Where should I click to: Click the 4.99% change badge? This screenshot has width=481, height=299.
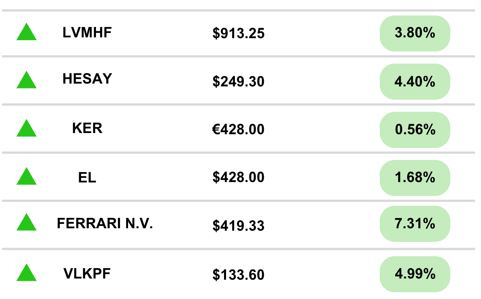pos(415,274)
